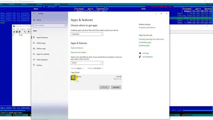The height and width of the screenshot is (120, 213).
Task: Open Offline maps section
Action: (41, 49)
